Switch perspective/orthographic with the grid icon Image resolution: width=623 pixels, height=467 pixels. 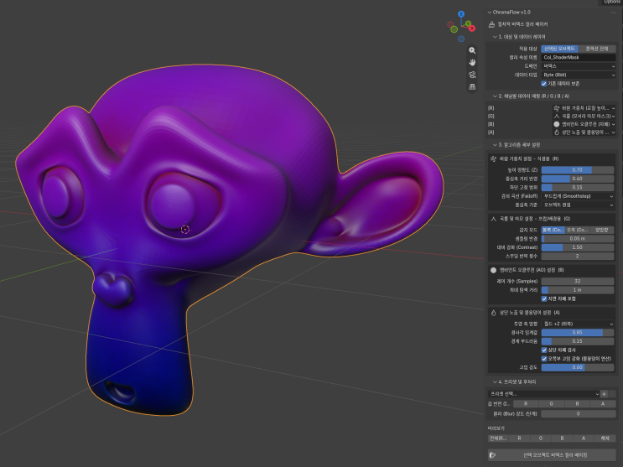(472, 86)
